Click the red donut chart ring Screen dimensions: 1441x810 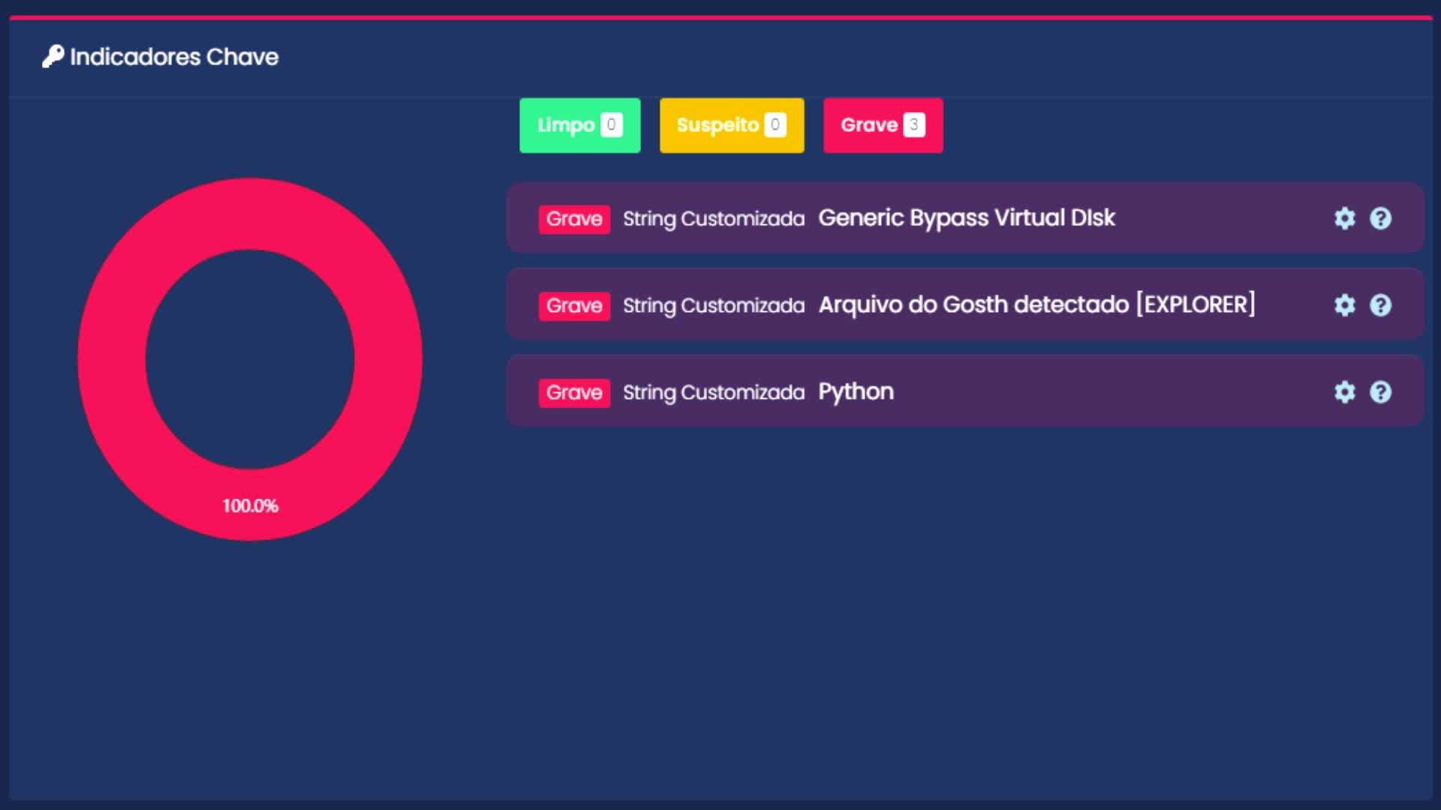click(113, 360)
